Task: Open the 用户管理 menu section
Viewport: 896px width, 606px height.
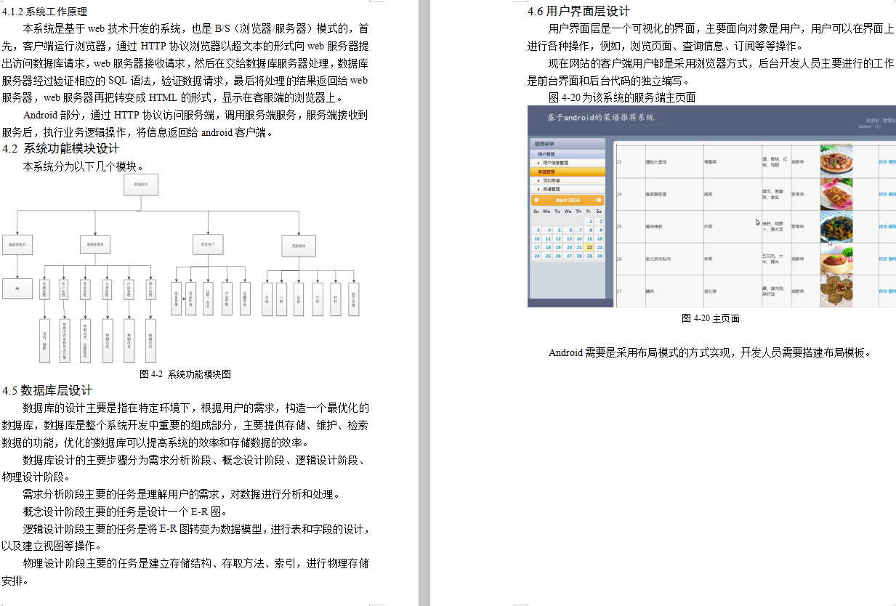Action: tap(568, 155)
